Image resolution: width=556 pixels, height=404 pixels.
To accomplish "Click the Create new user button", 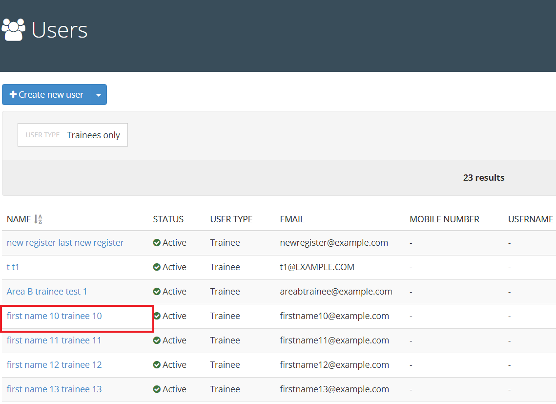I will [x=46, y=94].
